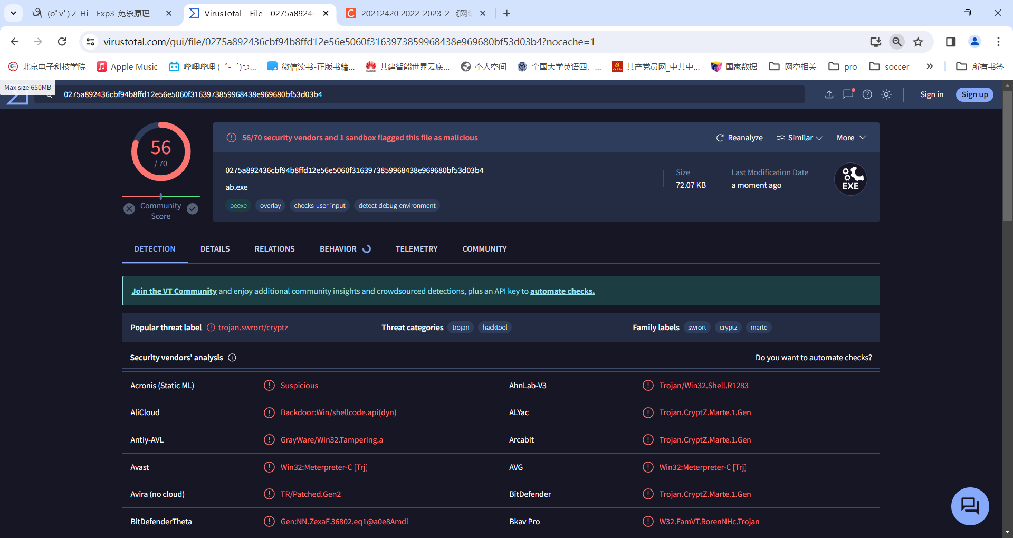Click the site information icon
Screen dimensions: 1013x538
click(x=91, y=42)
